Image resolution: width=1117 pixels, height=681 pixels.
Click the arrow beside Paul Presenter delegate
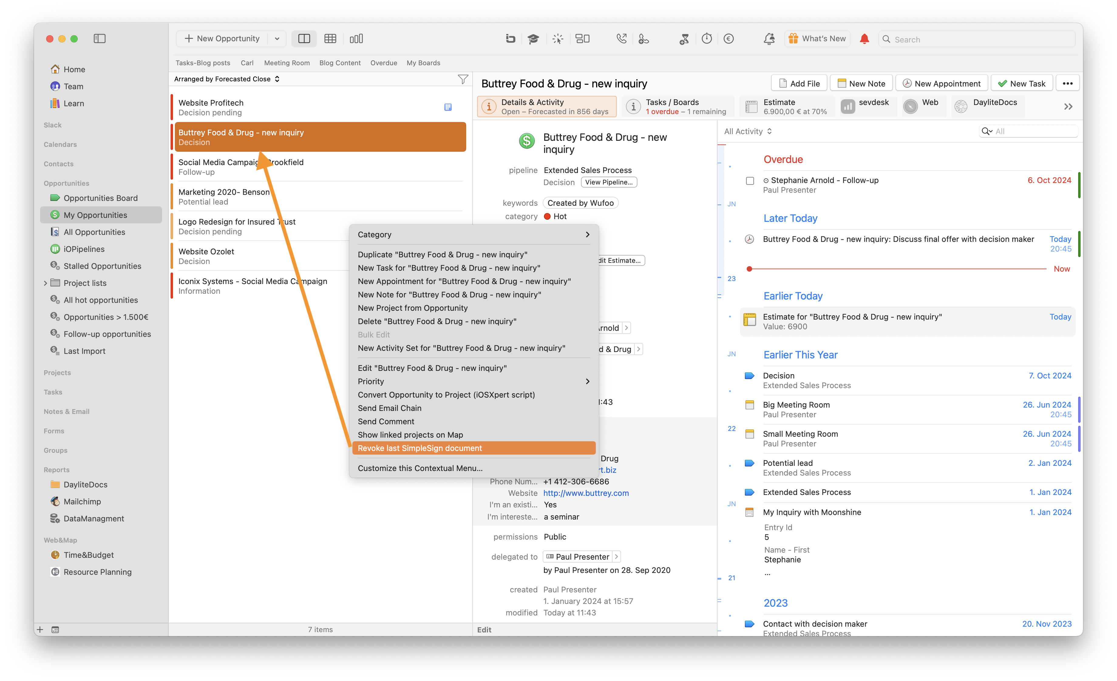(x=616, y=556)
